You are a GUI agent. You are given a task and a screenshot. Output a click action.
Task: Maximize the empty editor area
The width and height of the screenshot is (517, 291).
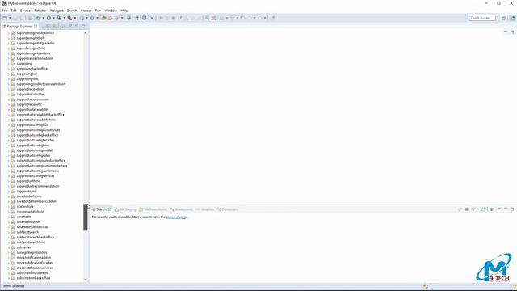coord(512,32)
